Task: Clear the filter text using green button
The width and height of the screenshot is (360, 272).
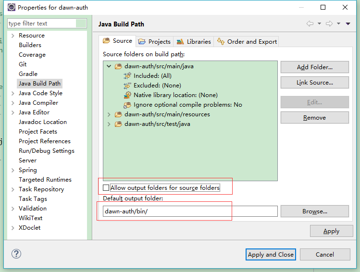Action: (x=81, y=24)
